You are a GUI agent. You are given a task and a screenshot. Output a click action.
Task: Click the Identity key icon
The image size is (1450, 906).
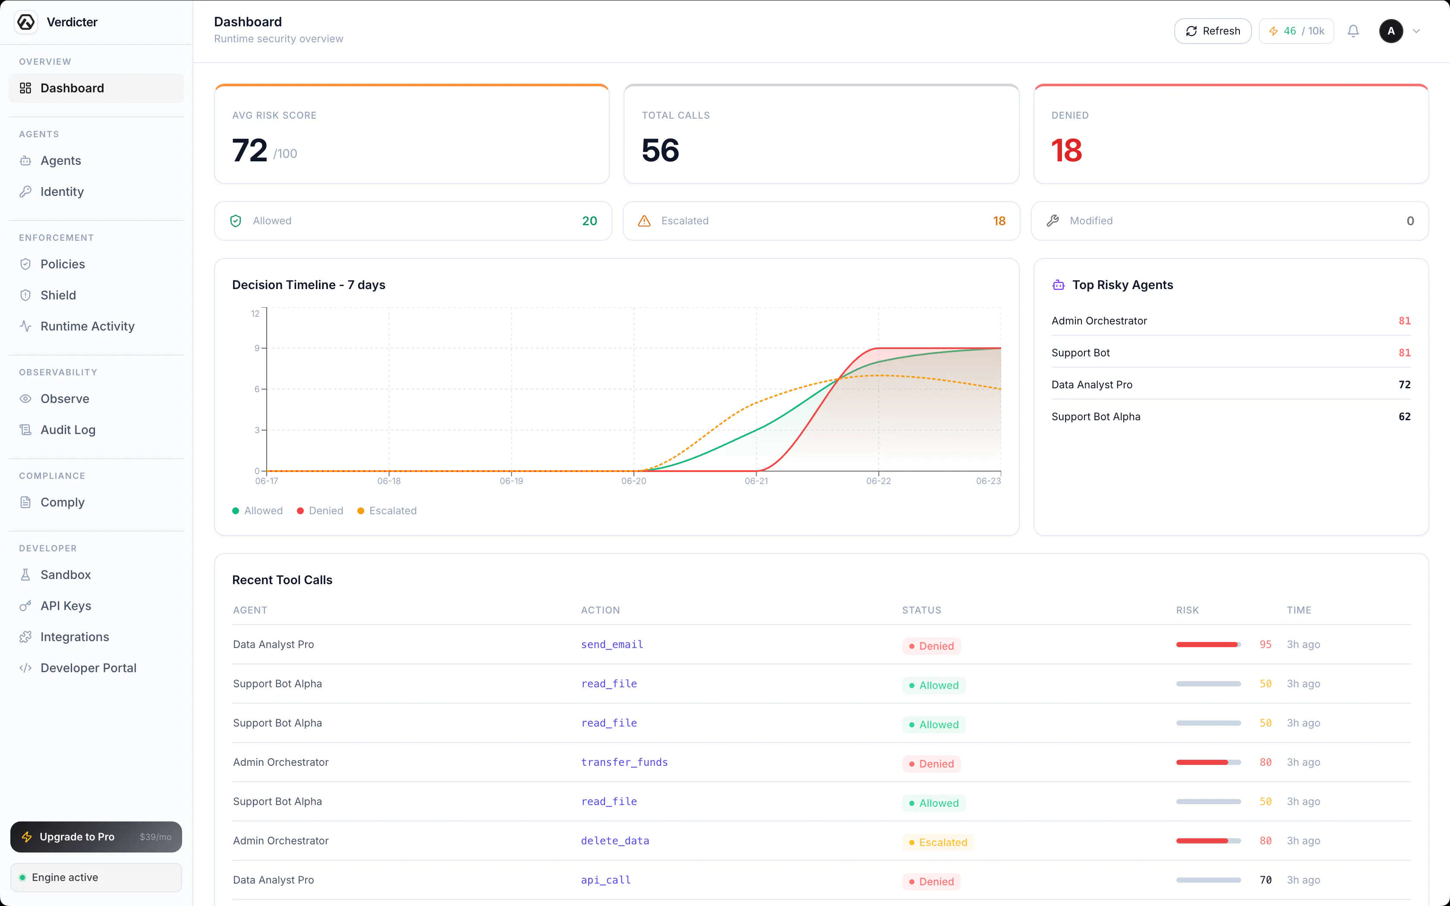pyautogui.click(x=25, y=192)
